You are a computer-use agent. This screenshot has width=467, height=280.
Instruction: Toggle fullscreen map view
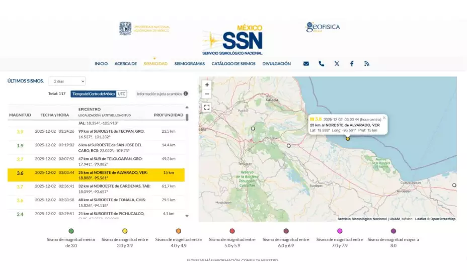[x=207, y=108]
